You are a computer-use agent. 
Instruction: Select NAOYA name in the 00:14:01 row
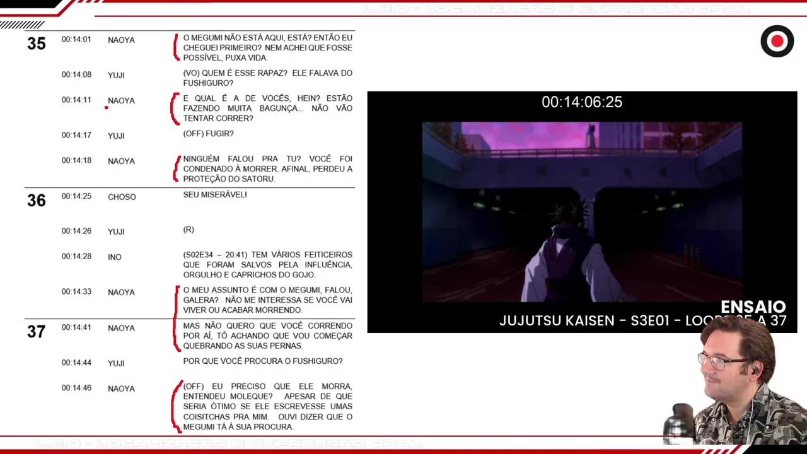click(x=121, y=40)
